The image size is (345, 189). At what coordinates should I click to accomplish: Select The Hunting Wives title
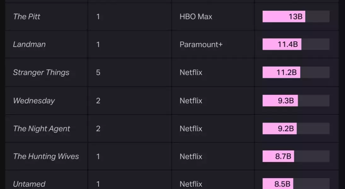(x=46, y=157)
